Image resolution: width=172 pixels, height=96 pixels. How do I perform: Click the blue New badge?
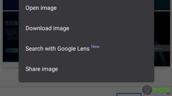(x=95, y=47)
